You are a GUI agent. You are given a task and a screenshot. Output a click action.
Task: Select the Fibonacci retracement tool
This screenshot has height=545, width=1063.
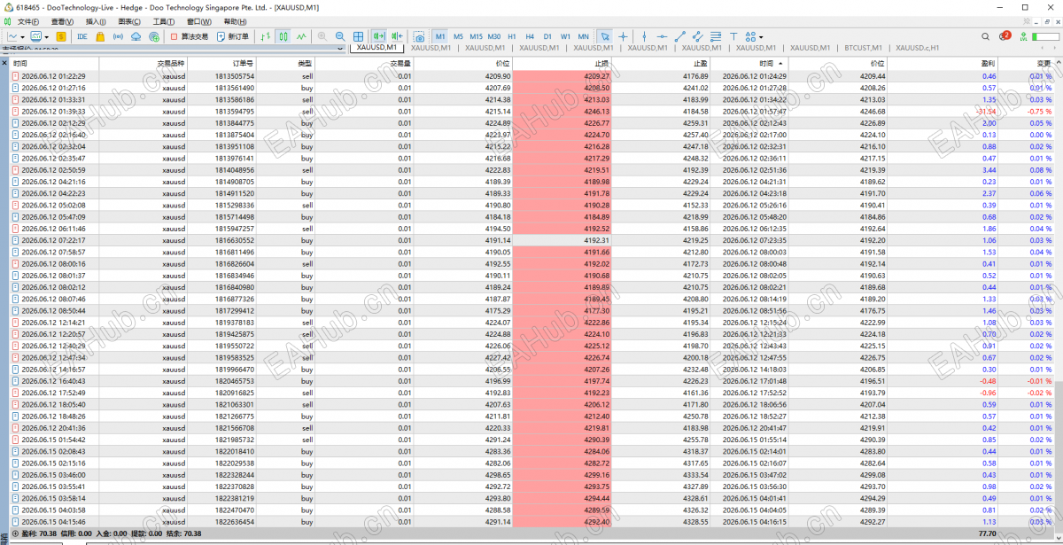pyautogui.click(x=716, y=36)
